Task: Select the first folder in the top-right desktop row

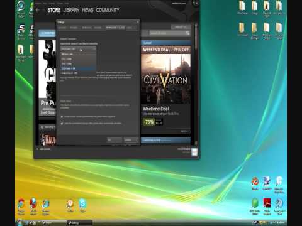Action: [x=242, y=8]
